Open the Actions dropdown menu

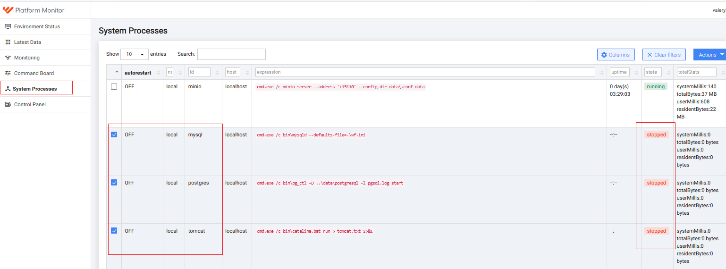710,55
